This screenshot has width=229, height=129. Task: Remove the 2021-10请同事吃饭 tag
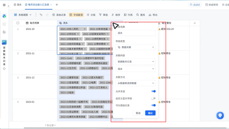[x=108, y=39]
